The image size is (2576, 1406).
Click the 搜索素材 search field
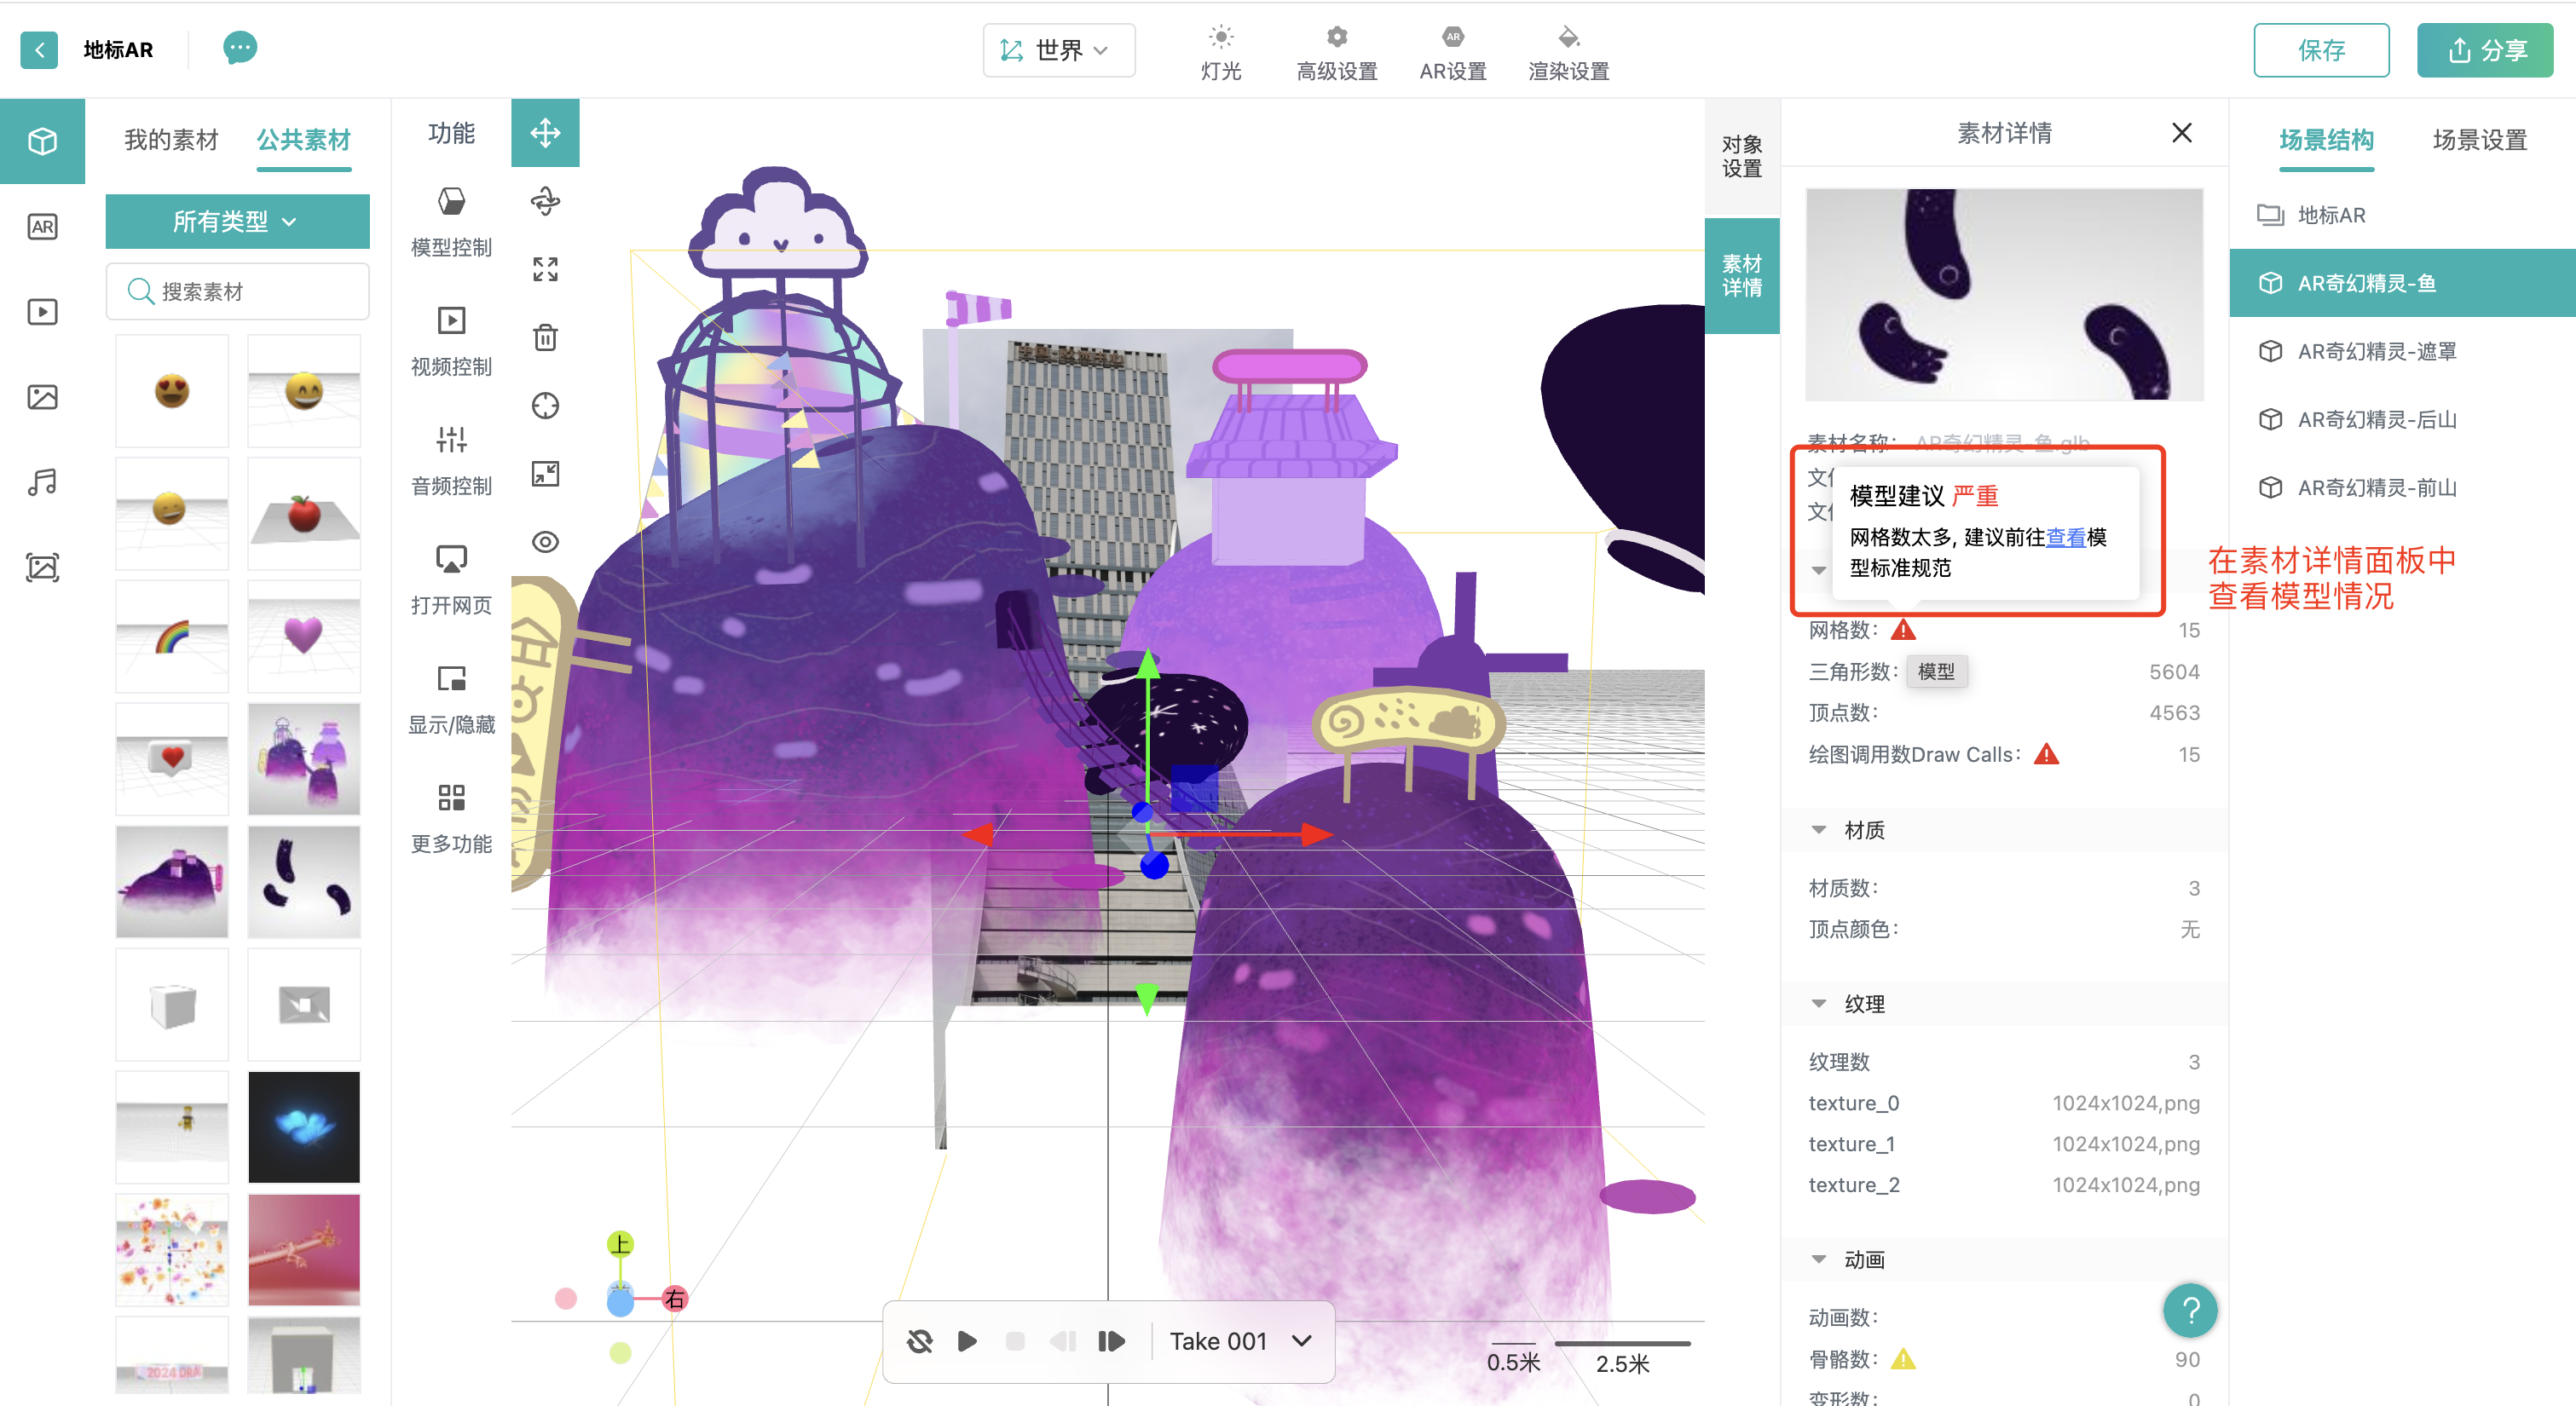(x=250, y=292)
